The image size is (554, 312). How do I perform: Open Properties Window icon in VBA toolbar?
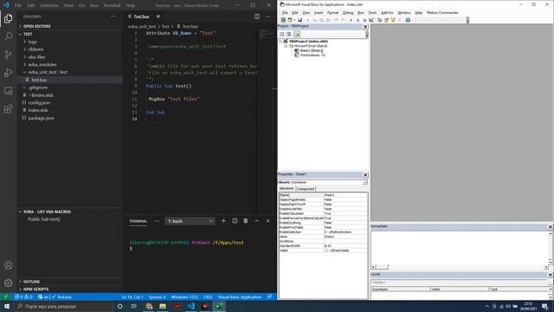coord(386,20)
